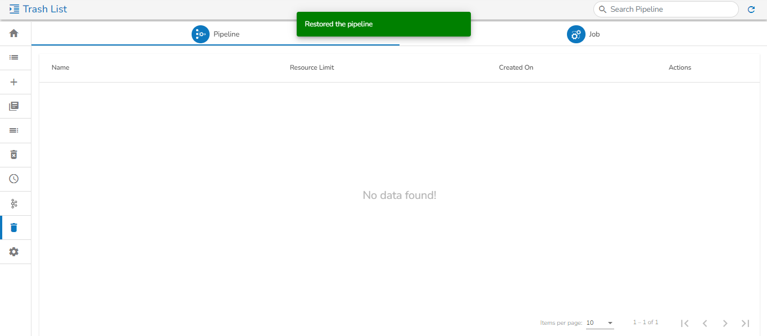Open the library stack icon in sidebar
Screen dimensions: 767x336
14,106
